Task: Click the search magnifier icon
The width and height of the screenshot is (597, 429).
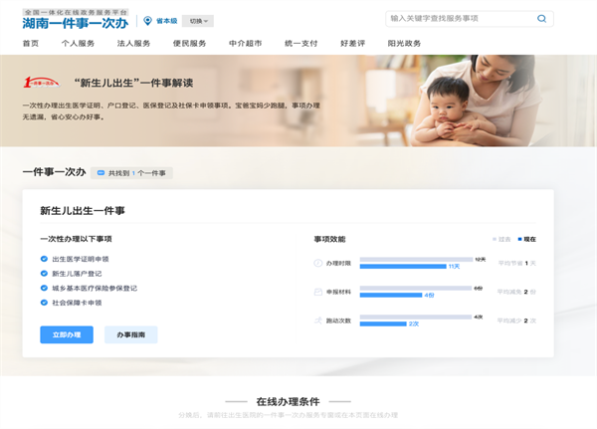Action: 541,18
